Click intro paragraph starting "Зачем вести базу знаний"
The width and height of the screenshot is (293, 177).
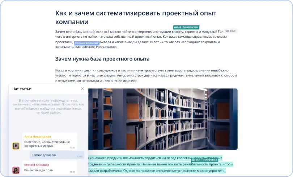coord(141,39)
